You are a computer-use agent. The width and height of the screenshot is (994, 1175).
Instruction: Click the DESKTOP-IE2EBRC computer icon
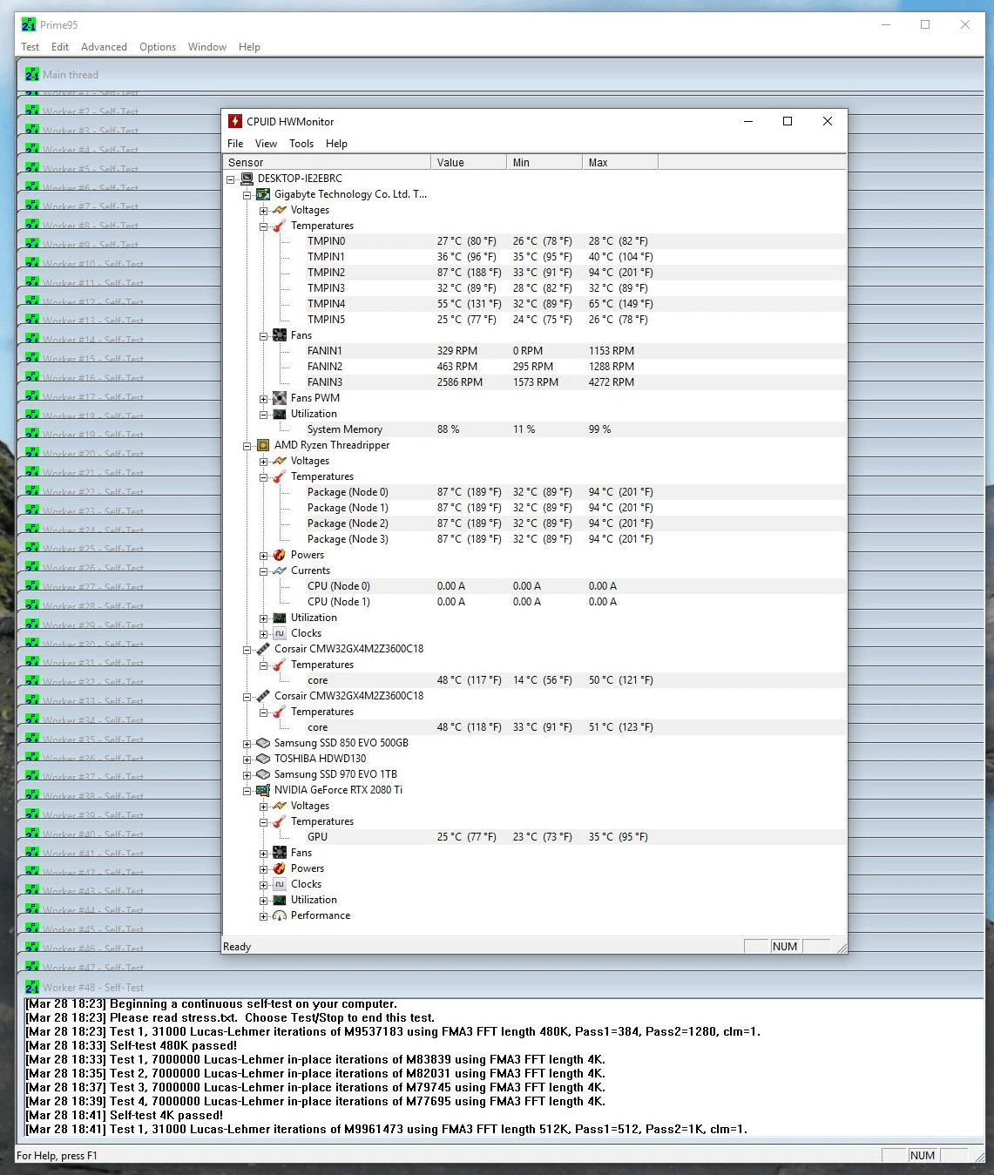coord(247,179)
